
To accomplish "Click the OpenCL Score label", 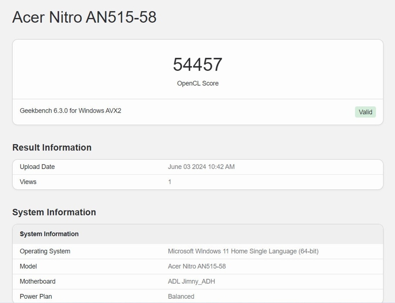I will click(x=198, y=83).
